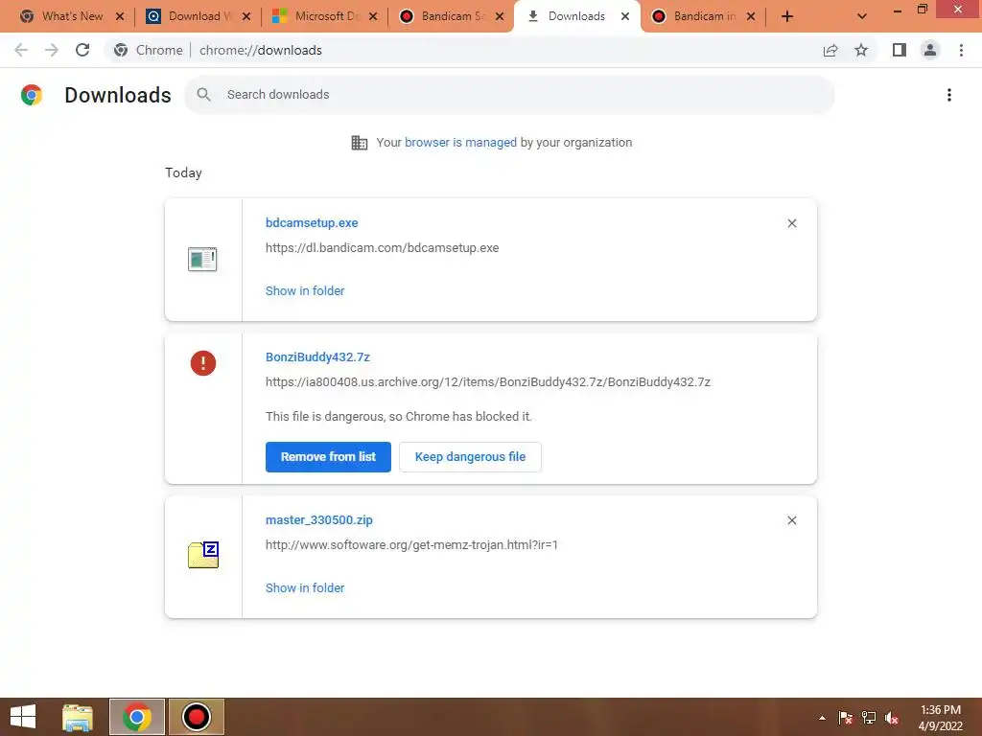The image size is (982, 736).
Task: Open the bdcamsetup.exe file link
Action: coord(312,222)
